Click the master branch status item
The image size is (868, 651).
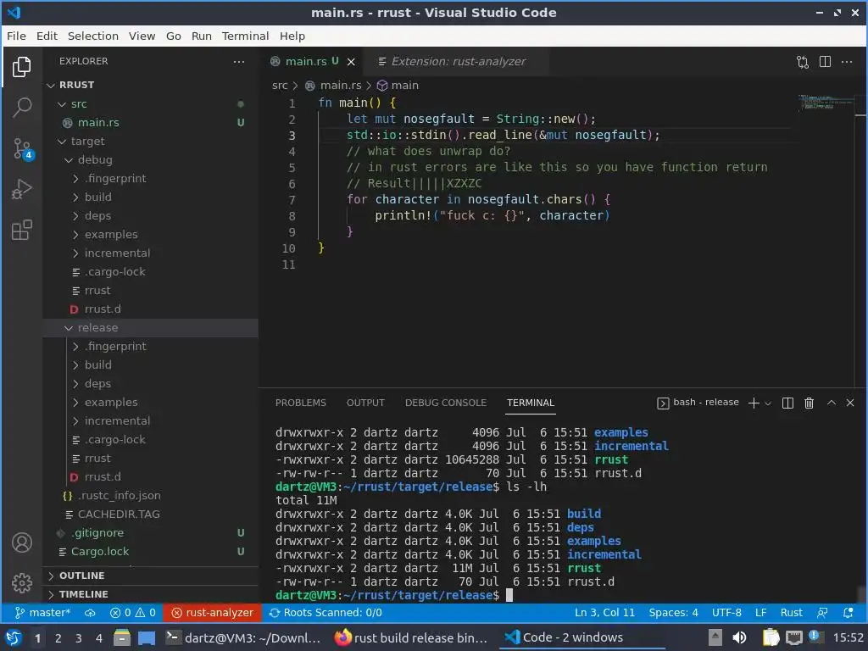[42, 612]
